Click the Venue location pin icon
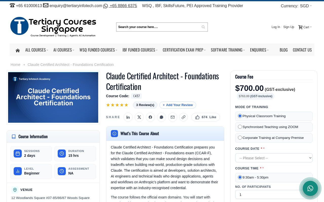 pos(15,190)
